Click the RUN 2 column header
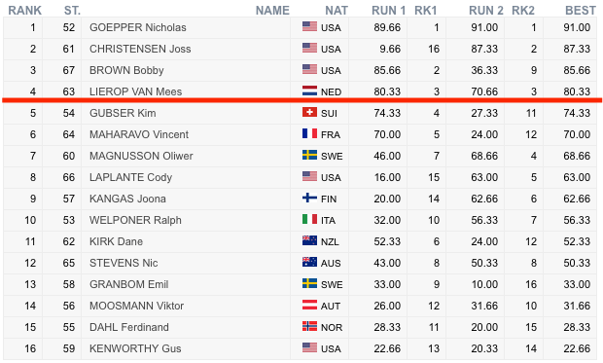Image resolution: width=603 pixels, height=363 pixels. click(486, 11)
